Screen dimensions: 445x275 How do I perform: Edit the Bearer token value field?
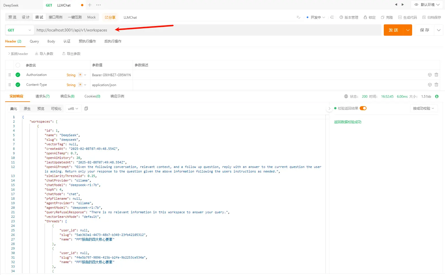[x=111, y=75]
